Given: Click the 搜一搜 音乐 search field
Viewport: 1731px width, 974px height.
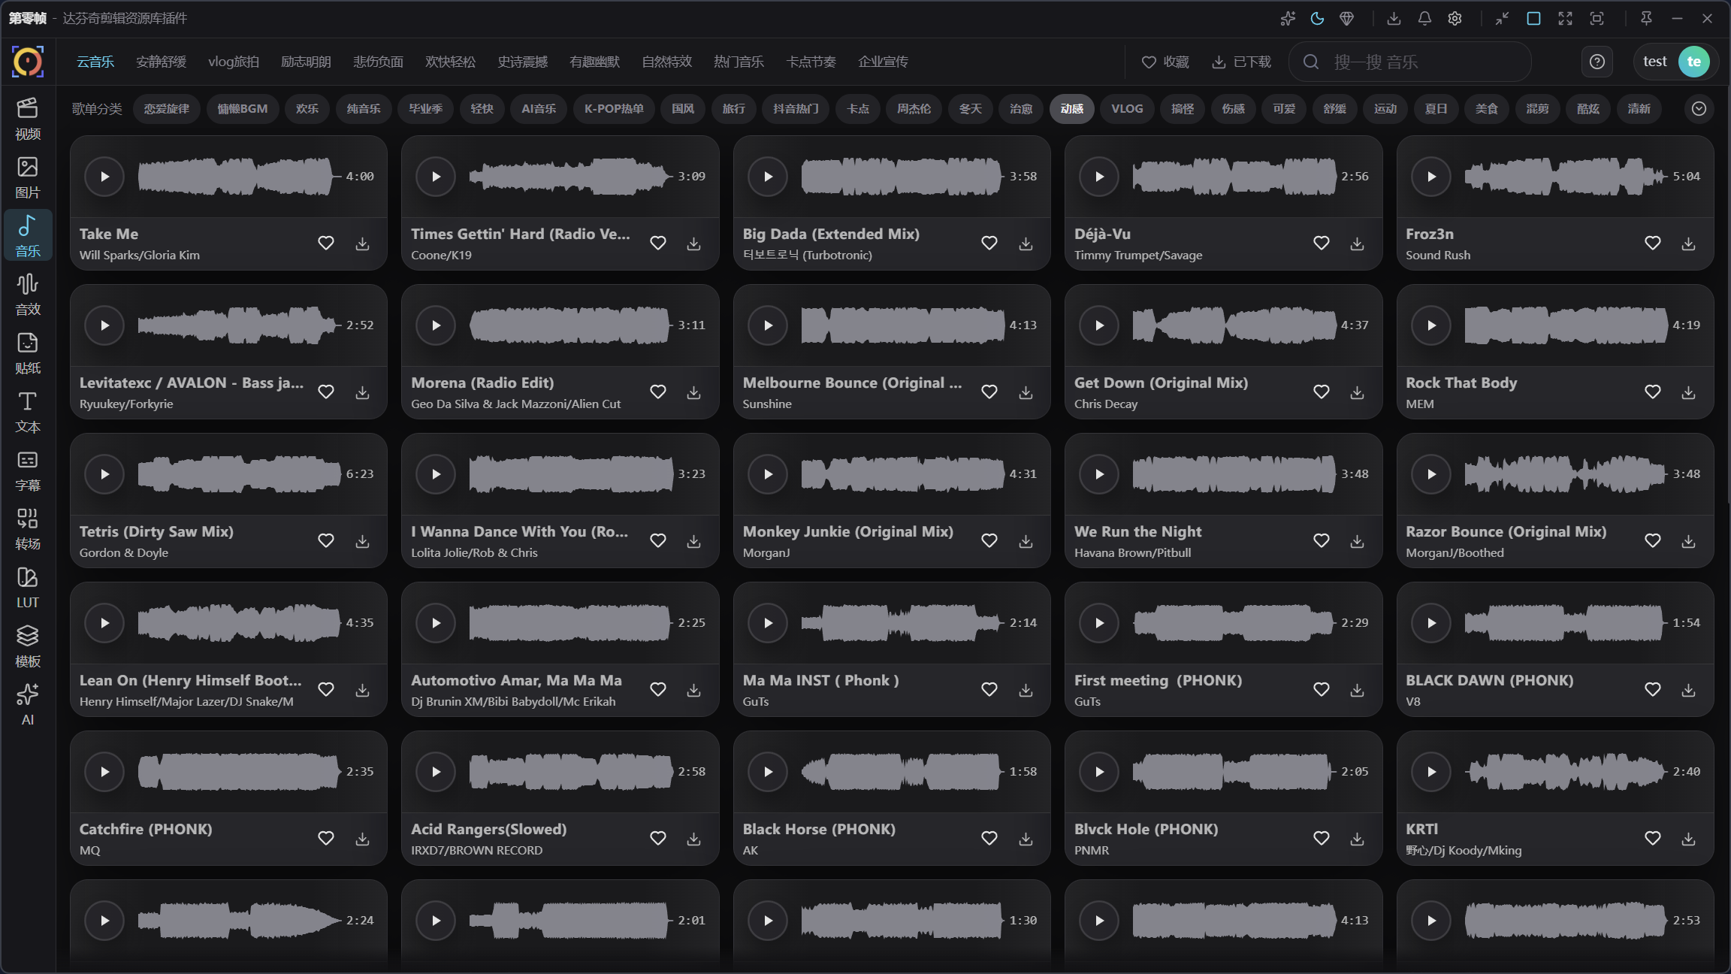Looking at the screenshot, I should click(1410, 62).
